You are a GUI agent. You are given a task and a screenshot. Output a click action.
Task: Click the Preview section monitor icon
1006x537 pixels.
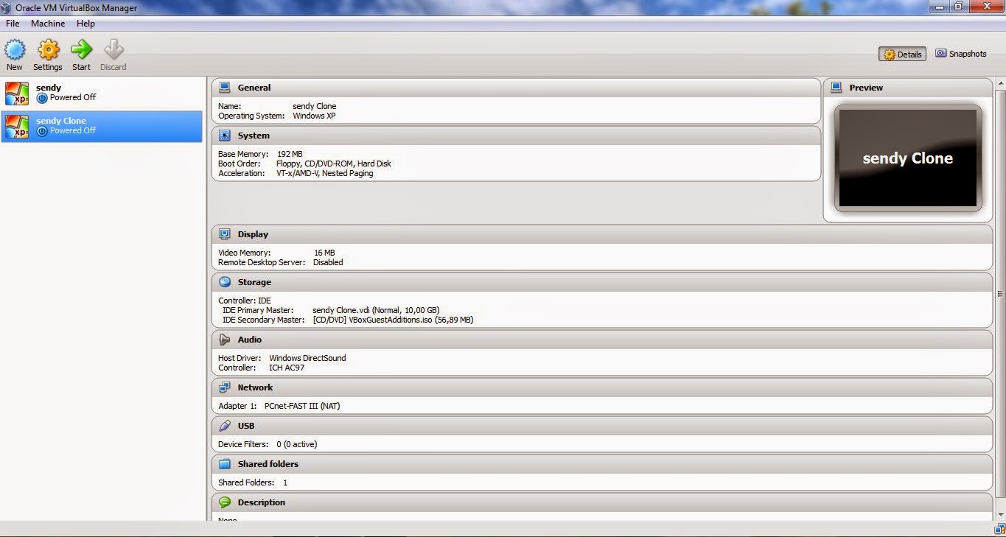[x=836, y=87]
